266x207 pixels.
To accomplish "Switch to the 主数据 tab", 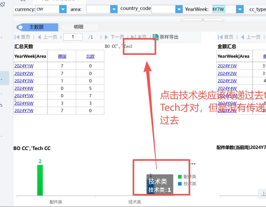I will click(37, 27).
